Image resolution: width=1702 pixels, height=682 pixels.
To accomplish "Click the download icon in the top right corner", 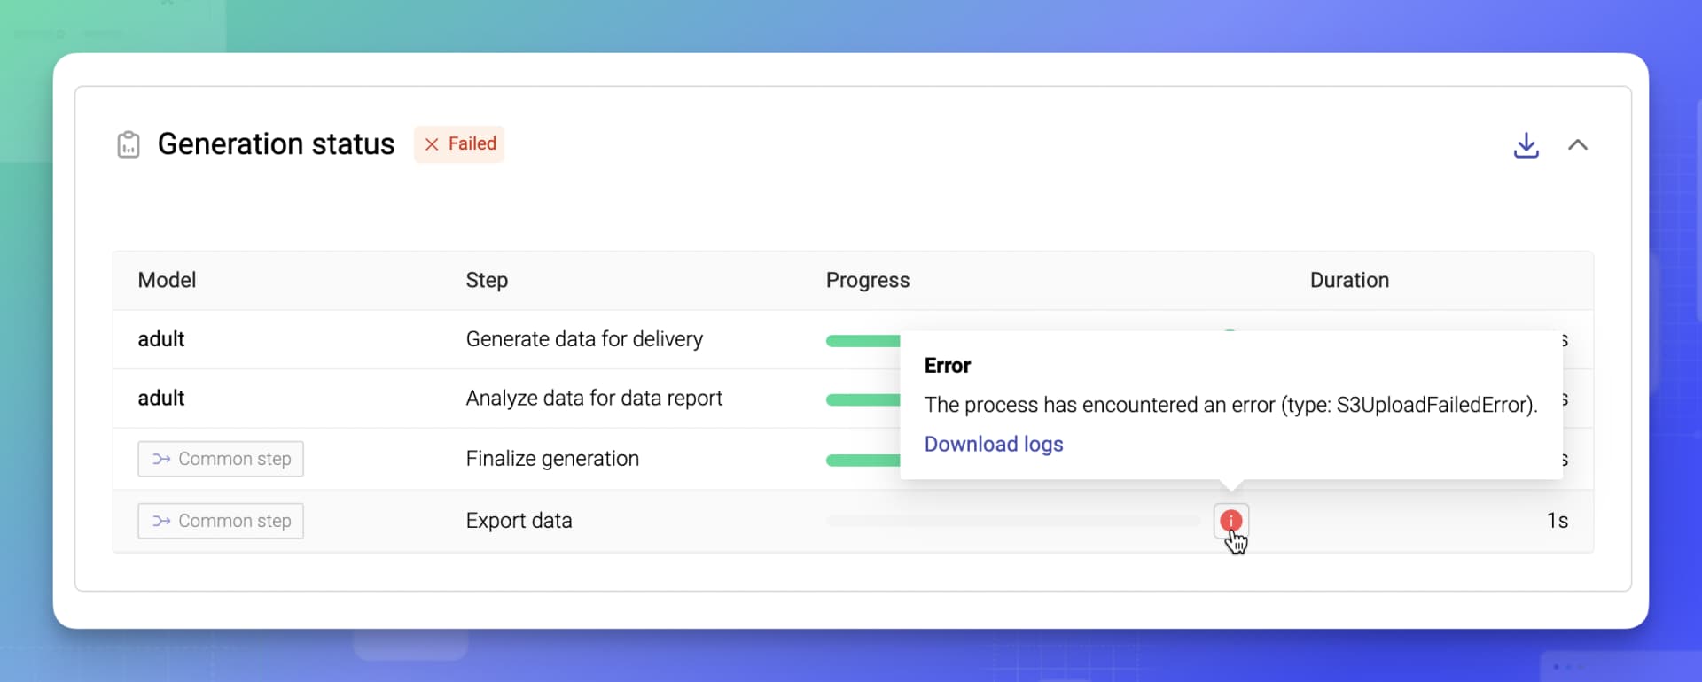I will coord(1526,145).
